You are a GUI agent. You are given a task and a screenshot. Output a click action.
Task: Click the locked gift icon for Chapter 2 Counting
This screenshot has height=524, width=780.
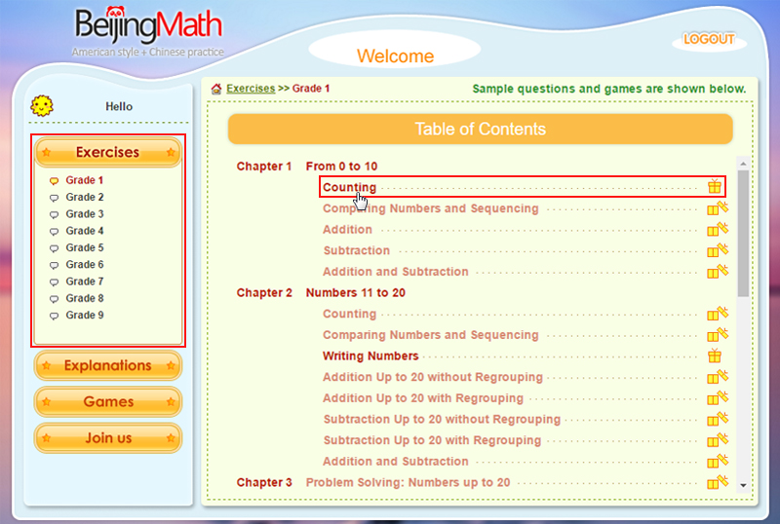[718, 314]
